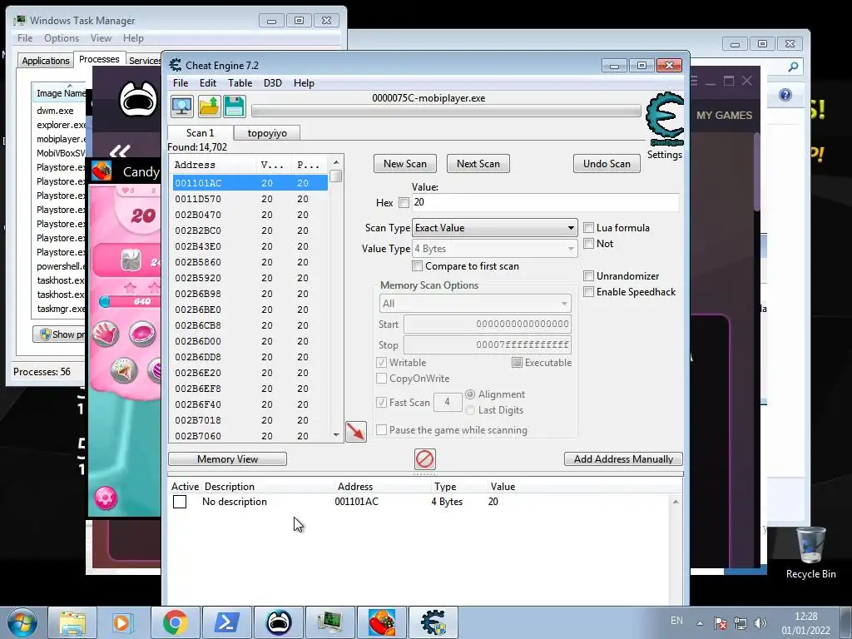The image size is (852, 639).
Task: Click Next Scan button
Action: click(478, 164)
